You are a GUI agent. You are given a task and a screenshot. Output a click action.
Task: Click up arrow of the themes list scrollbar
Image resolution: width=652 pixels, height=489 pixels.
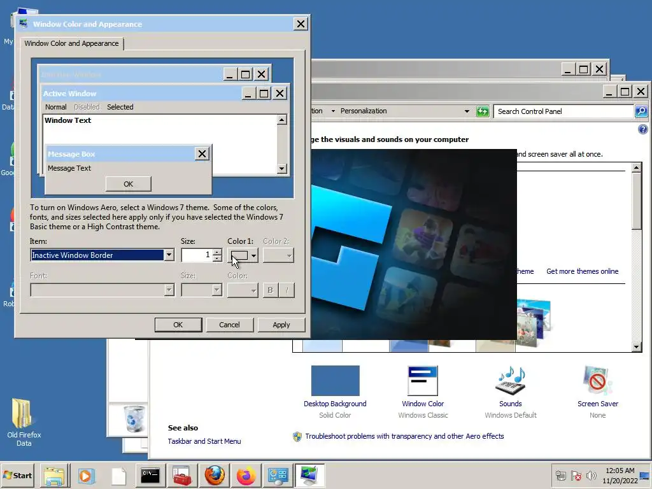click(636, 167)
